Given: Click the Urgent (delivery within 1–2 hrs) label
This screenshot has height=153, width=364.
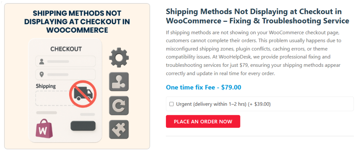Looking at the screenshot, I should click(223, 104).
